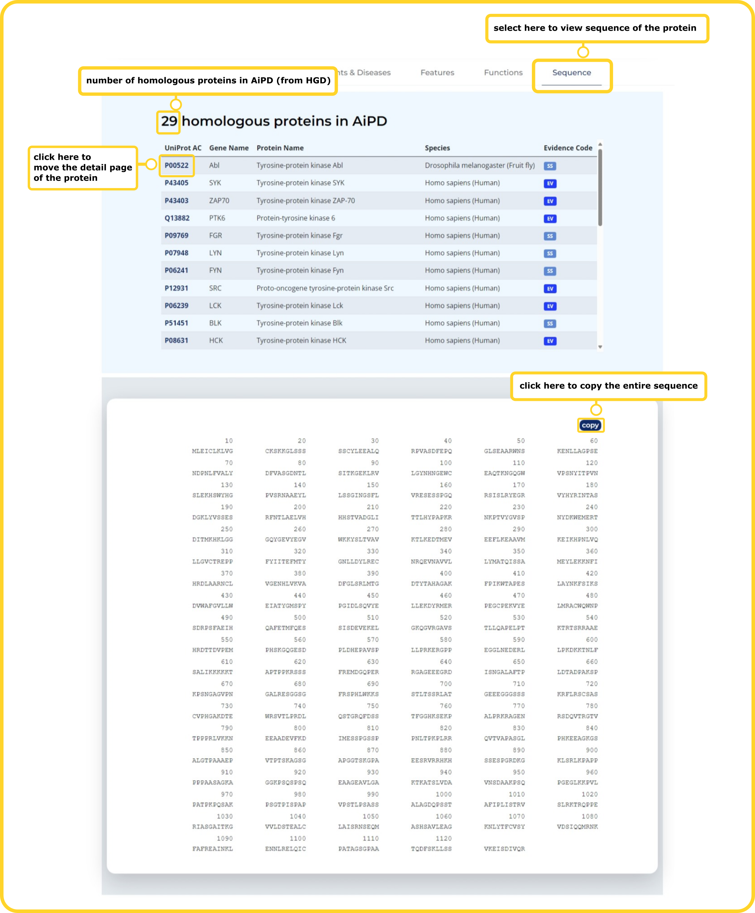The image size is (755, 913).
Task: Open the Sequence tab
Action: click(571, 73)
